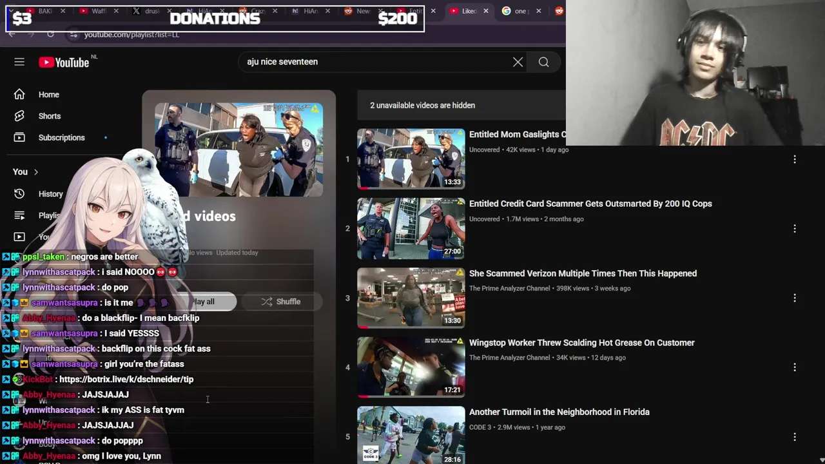The image size is (825, 464).
Task: Open History from the sidebar
Action: (x=50, y=194)
